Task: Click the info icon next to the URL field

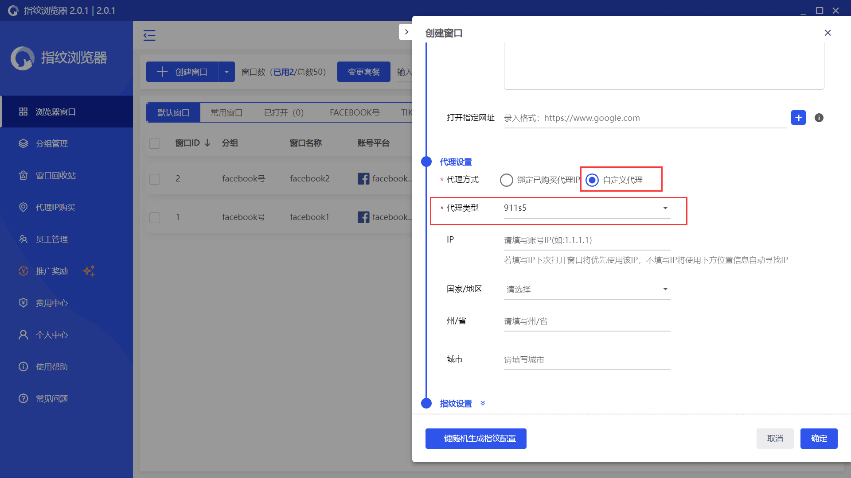Action: [x=819, y=118]
